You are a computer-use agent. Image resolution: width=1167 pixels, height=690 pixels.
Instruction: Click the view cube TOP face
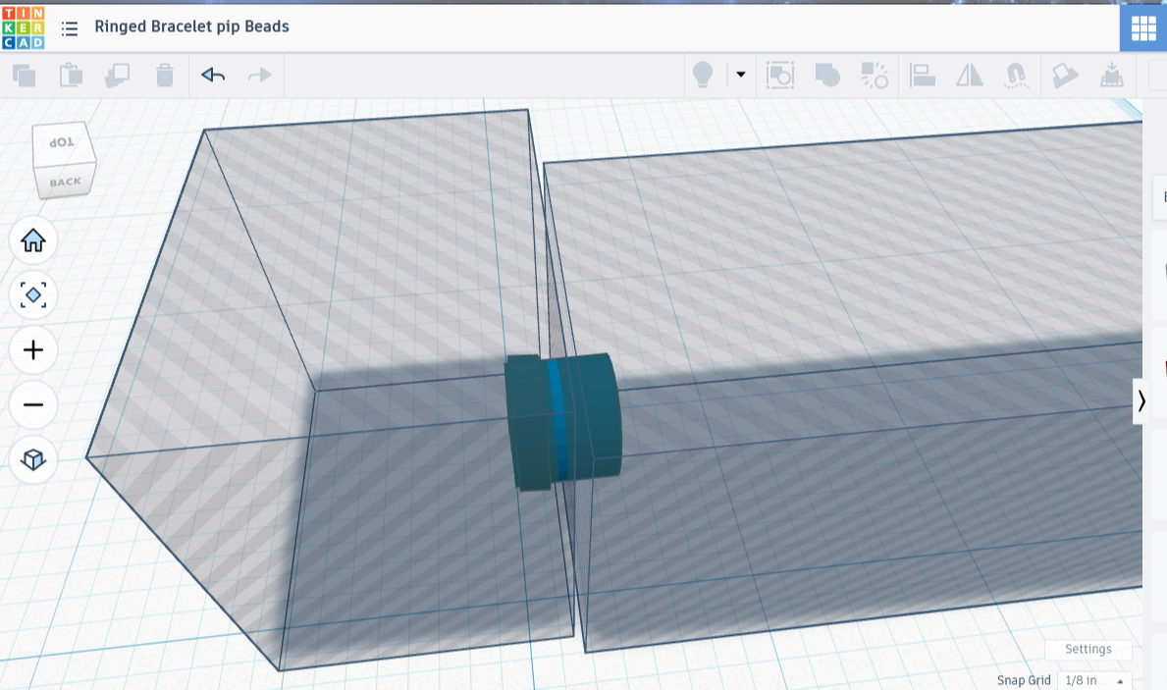(62, 143)
